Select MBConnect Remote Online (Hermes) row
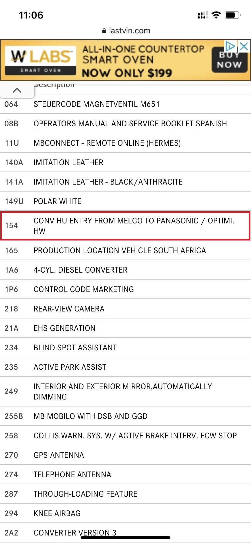The image size is (251, 544). click(125, 143)
